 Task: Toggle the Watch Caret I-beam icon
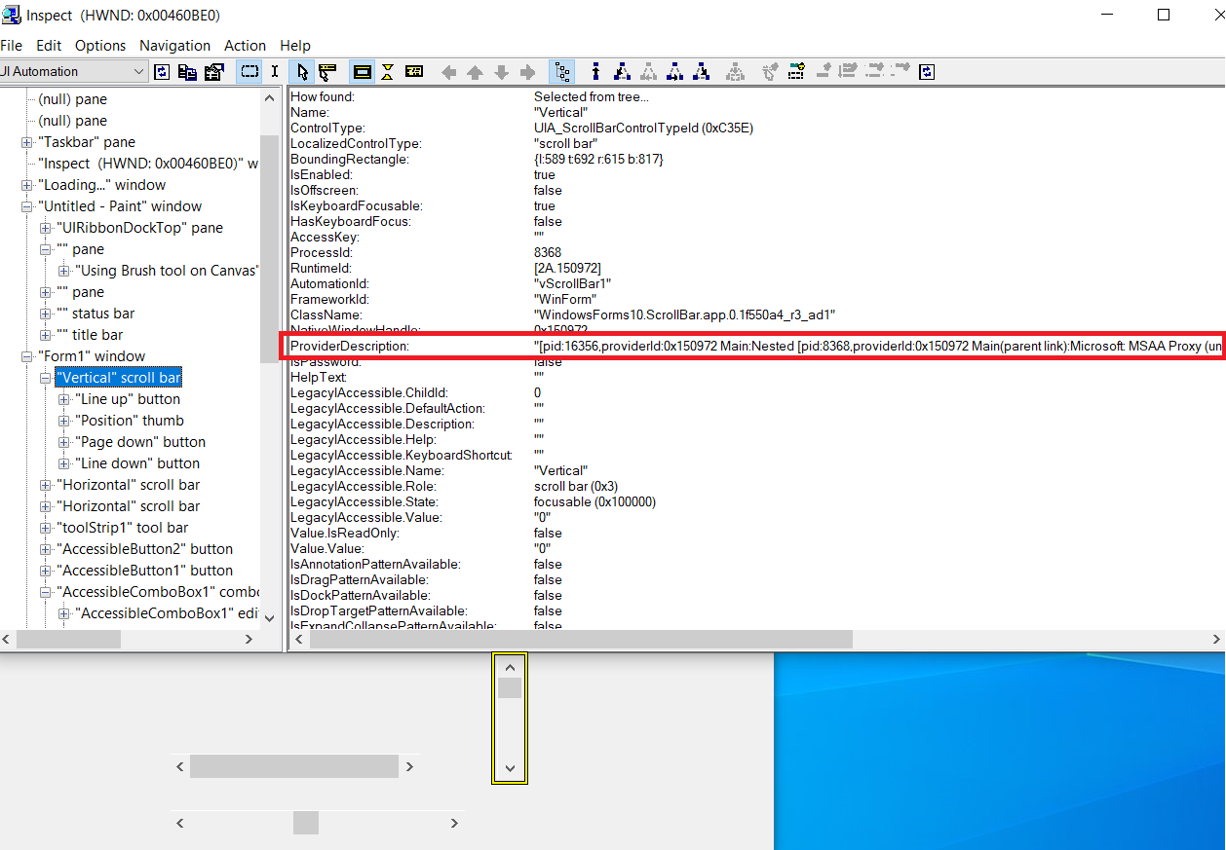click(275, 72)
